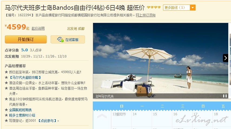Open 马尔代夫超级攻略 guide link
Screen dimensions: 231x129
click(x=25, y=77)
